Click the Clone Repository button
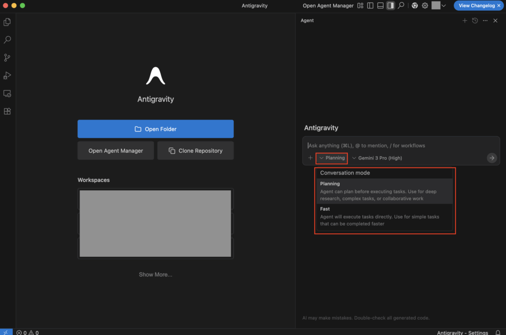The width and height of the screenshot is (506, 335). point(195,151)
